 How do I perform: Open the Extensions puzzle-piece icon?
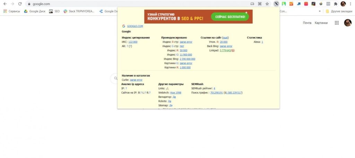336,4
